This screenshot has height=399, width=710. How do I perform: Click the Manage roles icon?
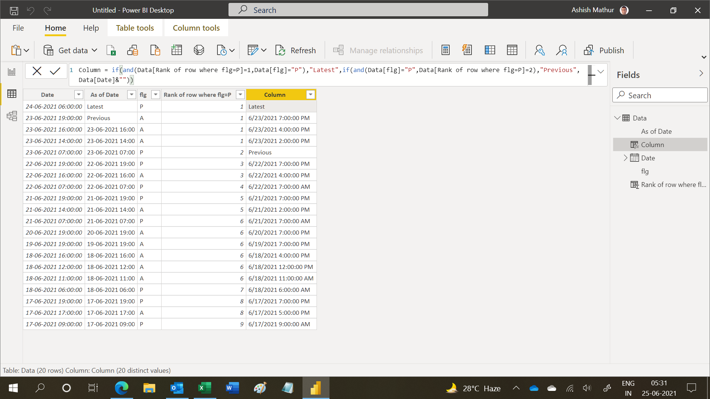[x=540, y=50]
